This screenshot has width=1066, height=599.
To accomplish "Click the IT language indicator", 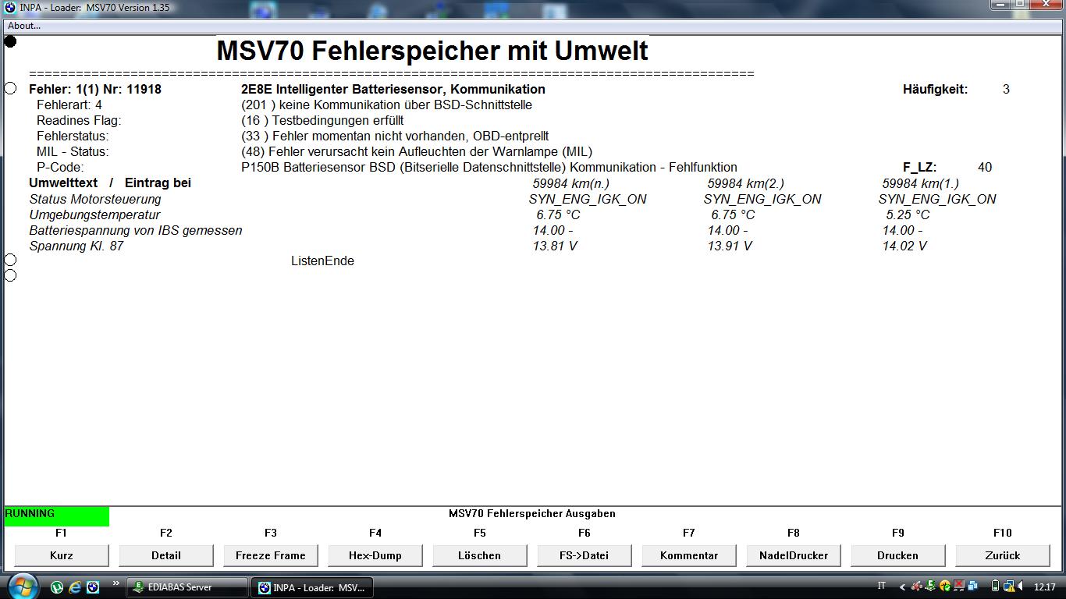I will click(x=882, y=586).
